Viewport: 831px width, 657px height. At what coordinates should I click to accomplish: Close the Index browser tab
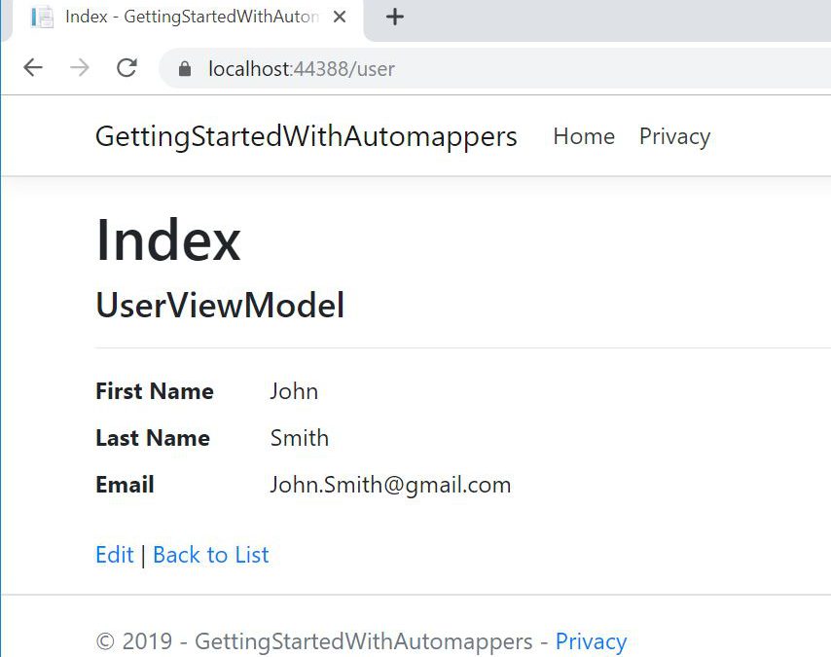340,17
